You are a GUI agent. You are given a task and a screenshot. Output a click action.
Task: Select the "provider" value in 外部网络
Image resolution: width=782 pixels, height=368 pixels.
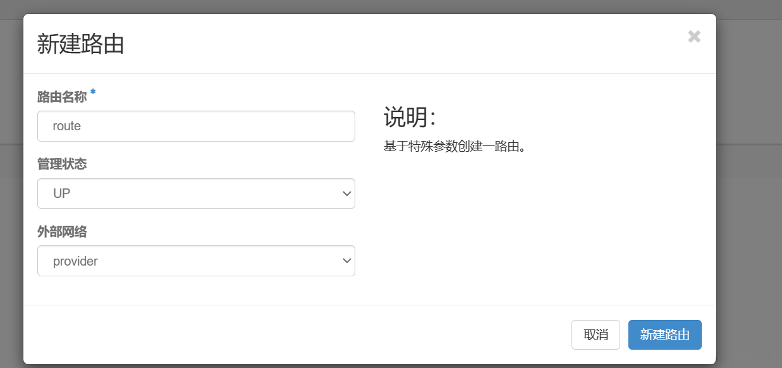pyautogui.click(x=75, y=261)
